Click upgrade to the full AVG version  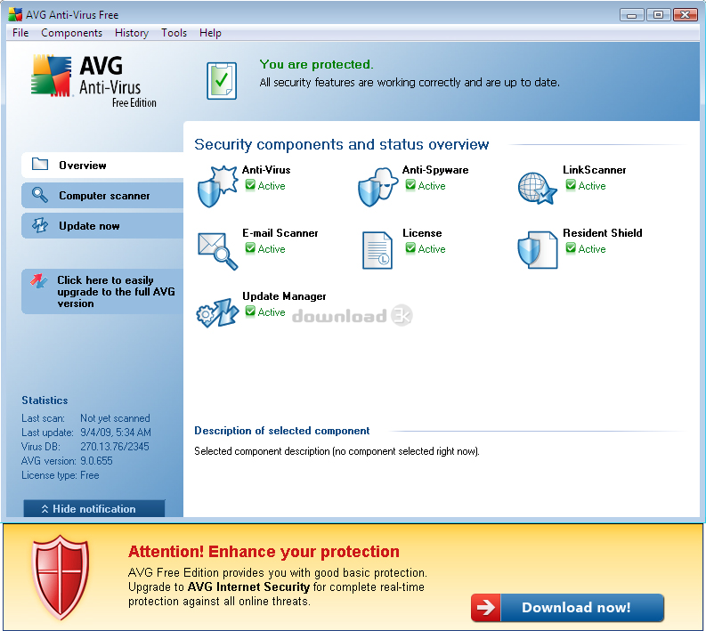point(102,291)
